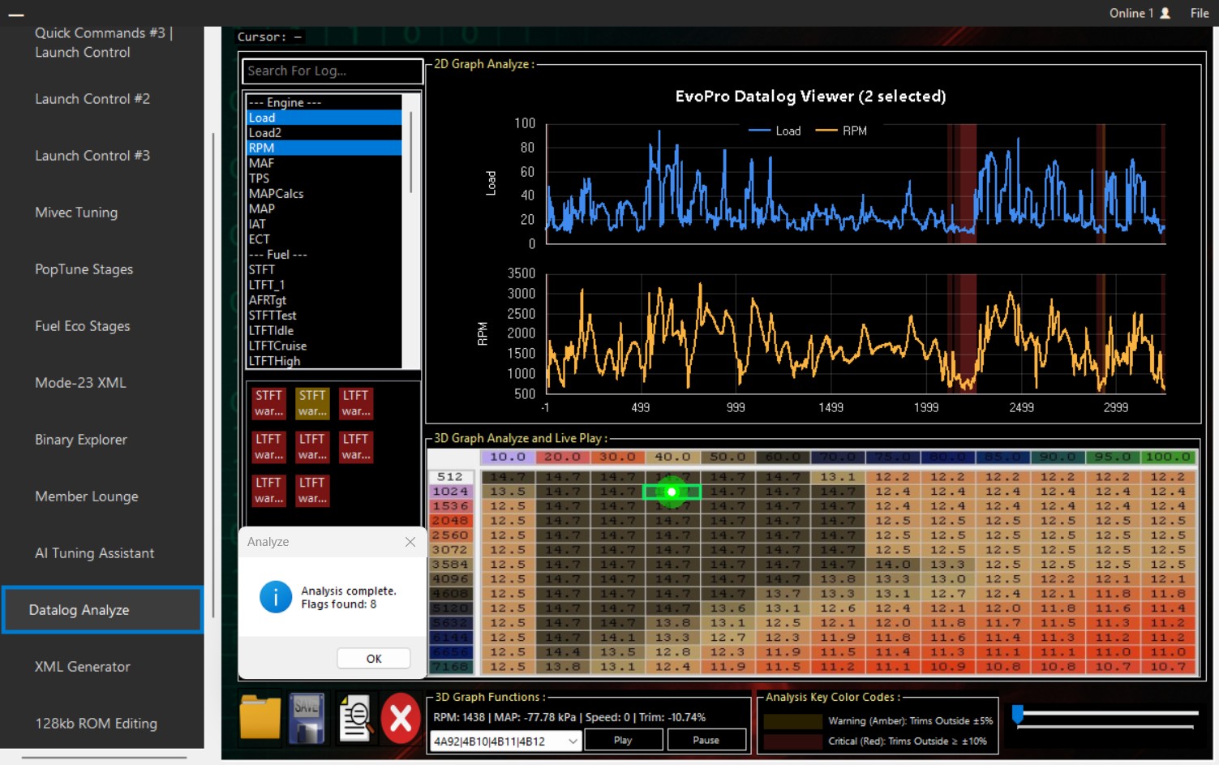Open the log report viewer icon
The height and width of the screenshot is (765, 1219).
point(354,717)
